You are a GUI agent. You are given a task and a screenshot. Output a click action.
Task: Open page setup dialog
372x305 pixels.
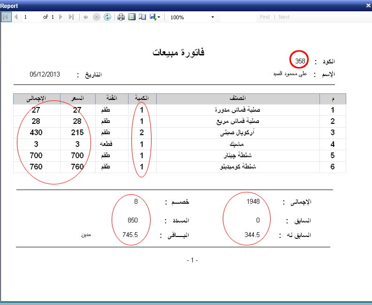142,17
